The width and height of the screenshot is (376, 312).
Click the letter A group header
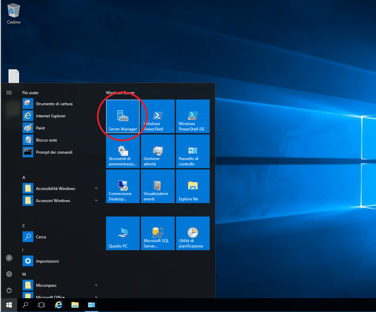(24, 178)
